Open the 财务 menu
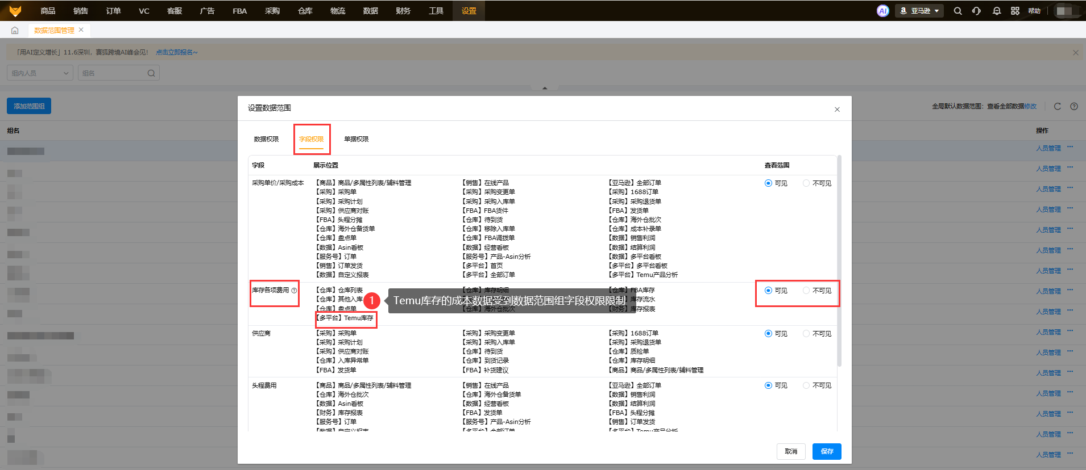 pos(403,11)
